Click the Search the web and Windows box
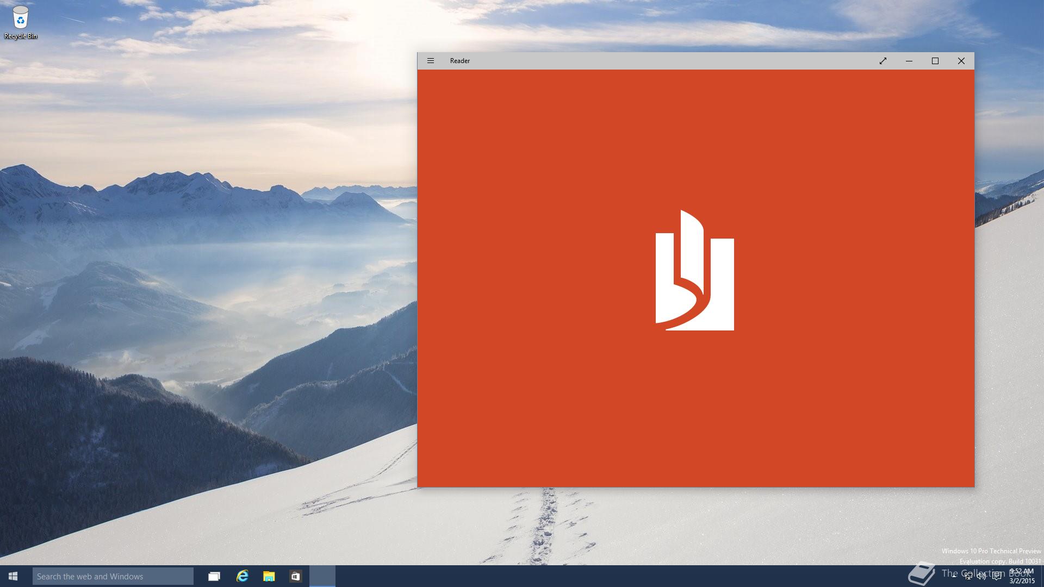The width and height of the screenshot is (1044, 587). coord(113,576)
